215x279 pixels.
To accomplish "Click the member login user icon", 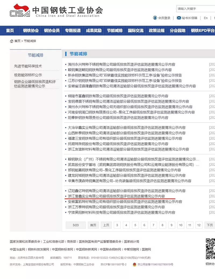I will [x=155, y=18].
